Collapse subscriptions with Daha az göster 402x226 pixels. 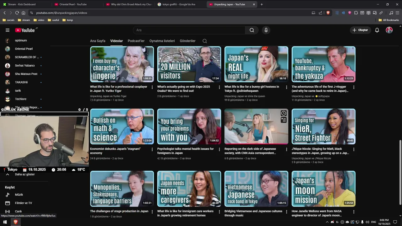pos(25,175)
